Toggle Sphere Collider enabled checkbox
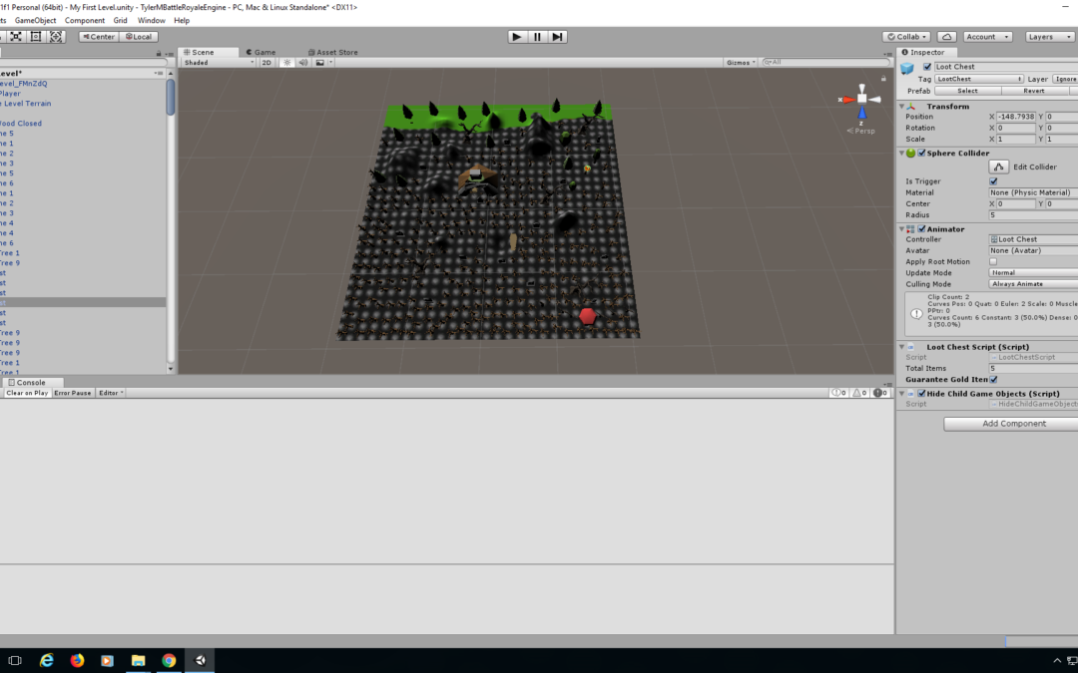 pos(921,154)
